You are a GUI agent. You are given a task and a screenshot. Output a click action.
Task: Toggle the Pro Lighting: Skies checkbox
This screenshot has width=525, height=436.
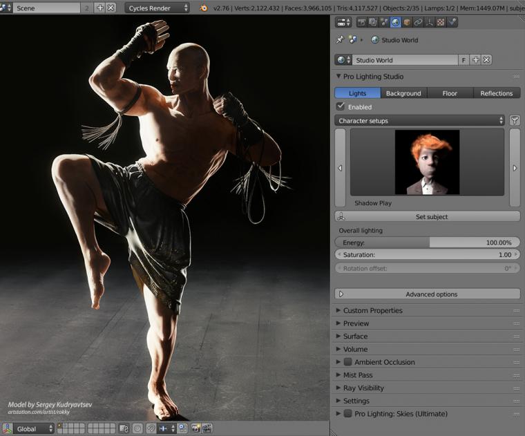click(348, 414)
